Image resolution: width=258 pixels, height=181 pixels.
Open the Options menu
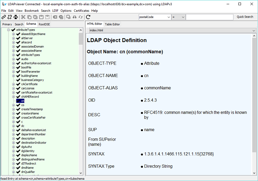(66, 11)
